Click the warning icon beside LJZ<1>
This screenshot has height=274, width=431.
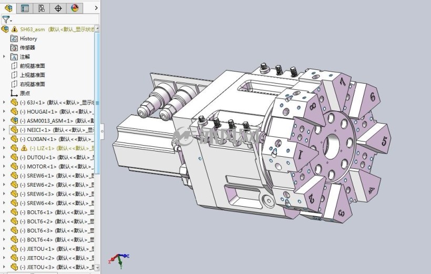click(x=24, y=148)
